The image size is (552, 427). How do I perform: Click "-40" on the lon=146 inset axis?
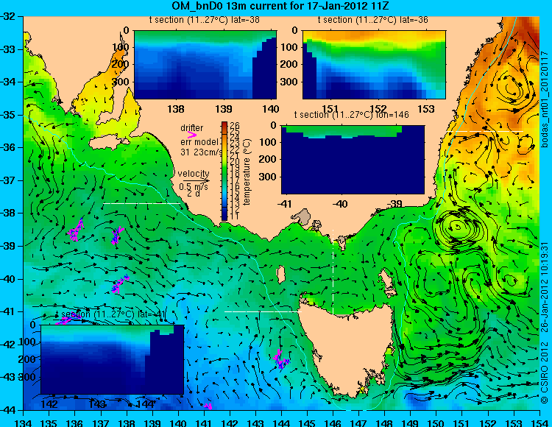tap(340, 204)
